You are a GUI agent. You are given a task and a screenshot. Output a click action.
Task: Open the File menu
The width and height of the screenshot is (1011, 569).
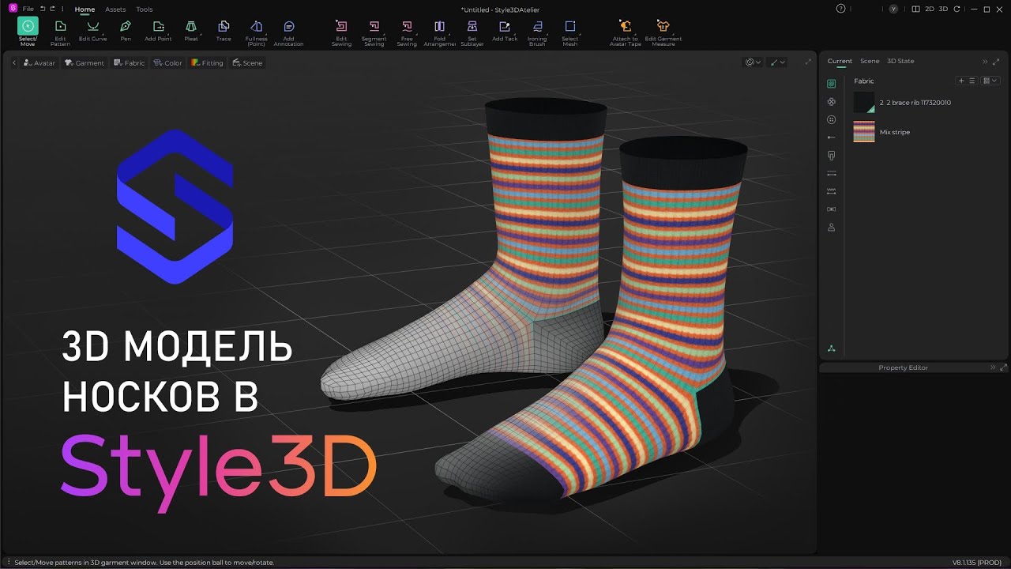(x=28, y=9)
